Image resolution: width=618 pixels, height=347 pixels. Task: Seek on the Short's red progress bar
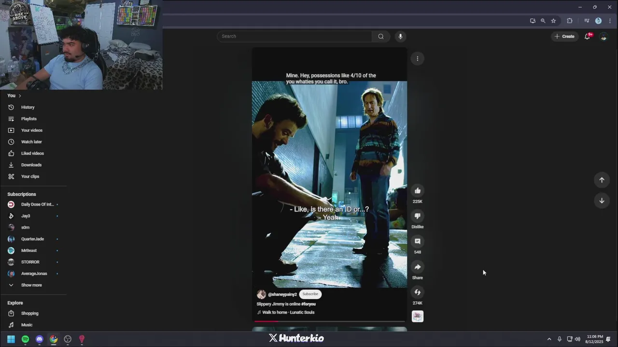[x=329, y=321]
